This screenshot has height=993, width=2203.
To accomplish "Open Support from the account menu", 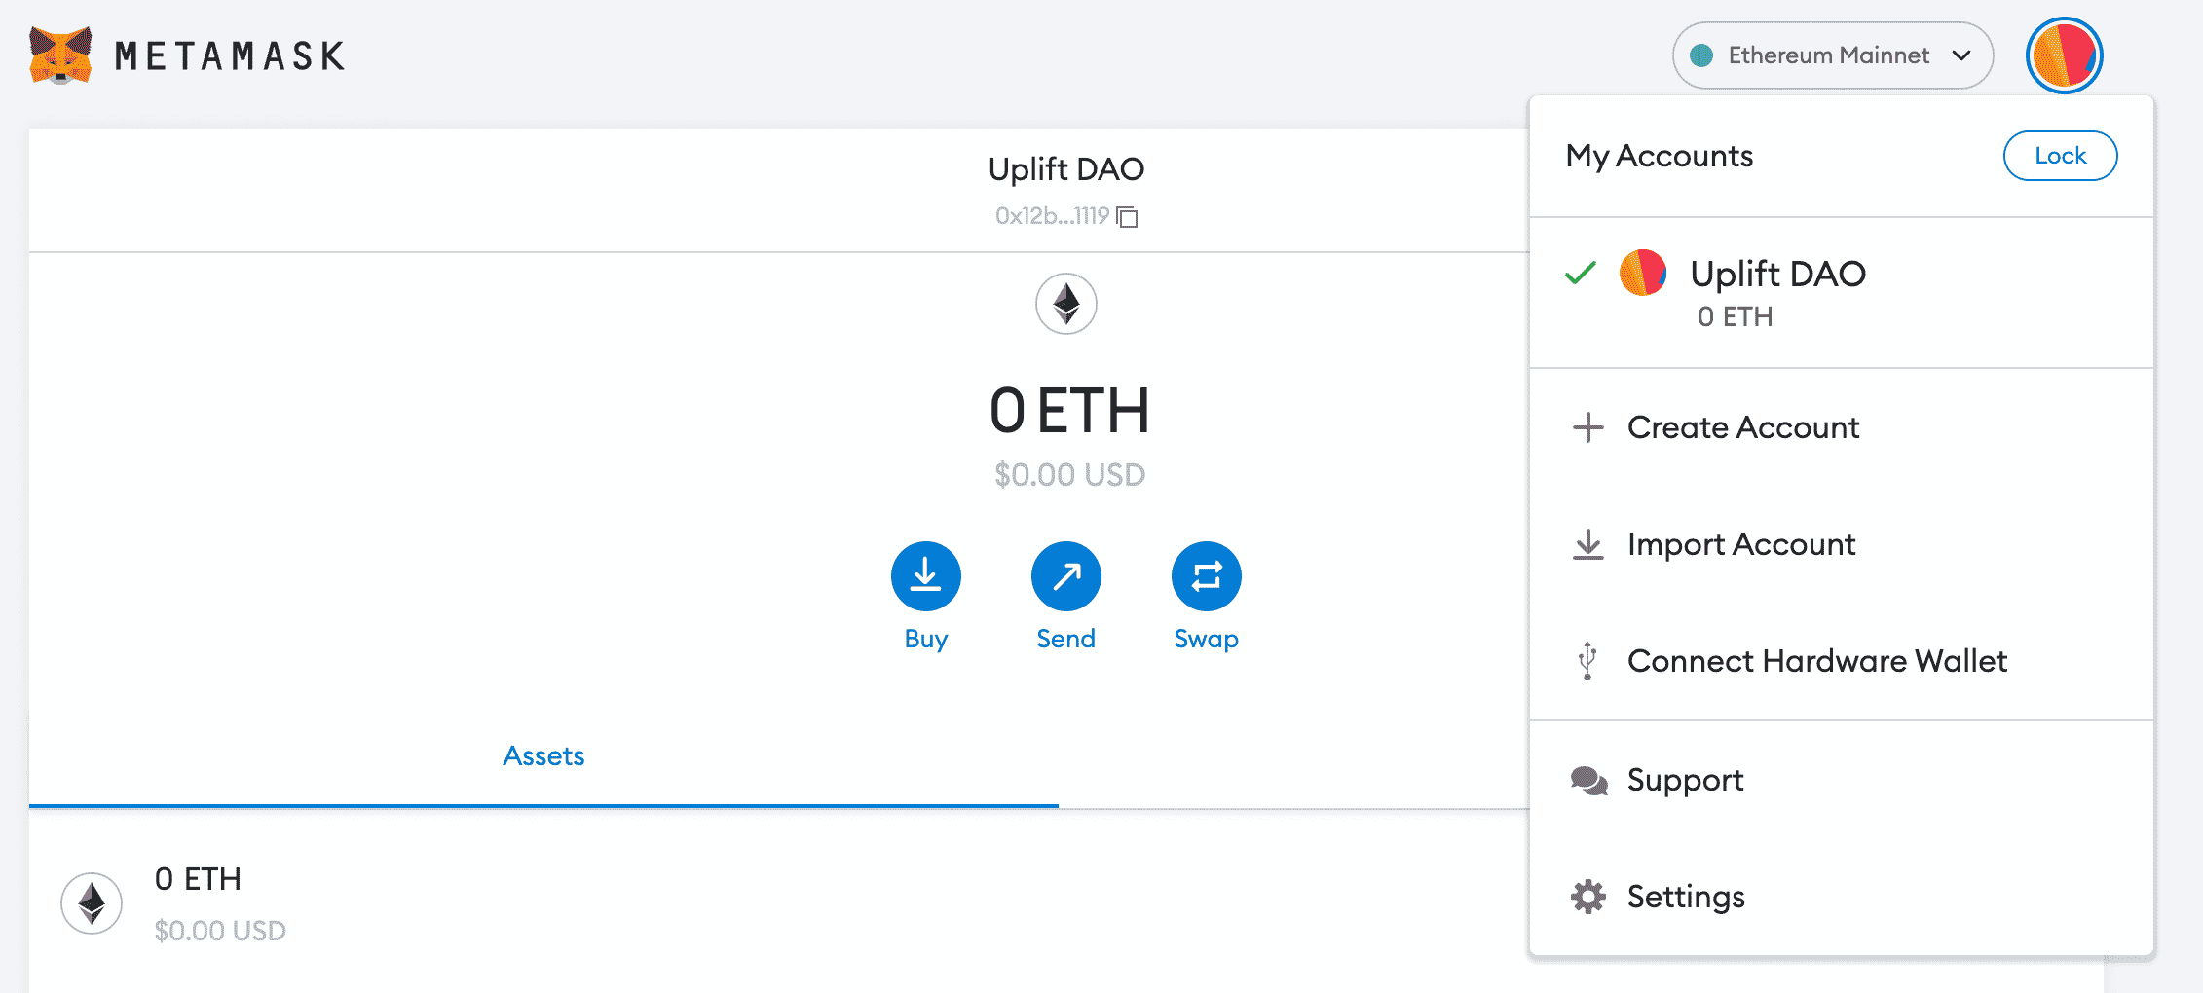I will (1841, 780).
